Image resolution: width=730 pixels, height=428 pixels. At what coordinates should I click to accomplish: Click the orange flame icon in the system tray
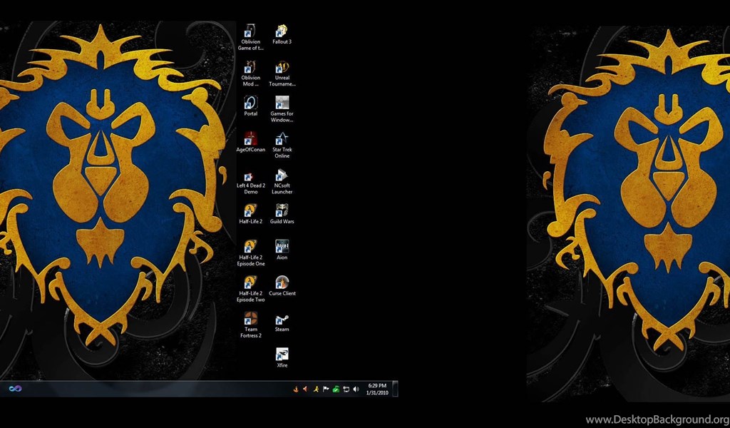click(x=296, y=389)
